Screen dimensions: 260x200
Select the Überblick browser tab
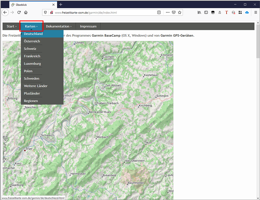pyautogui.click(x=33, y=5)
